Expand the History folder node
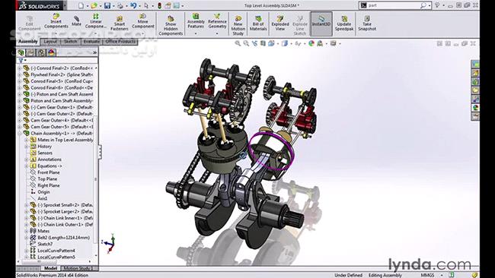Screen dimensions: 495x278 click(x=26, y=147)
